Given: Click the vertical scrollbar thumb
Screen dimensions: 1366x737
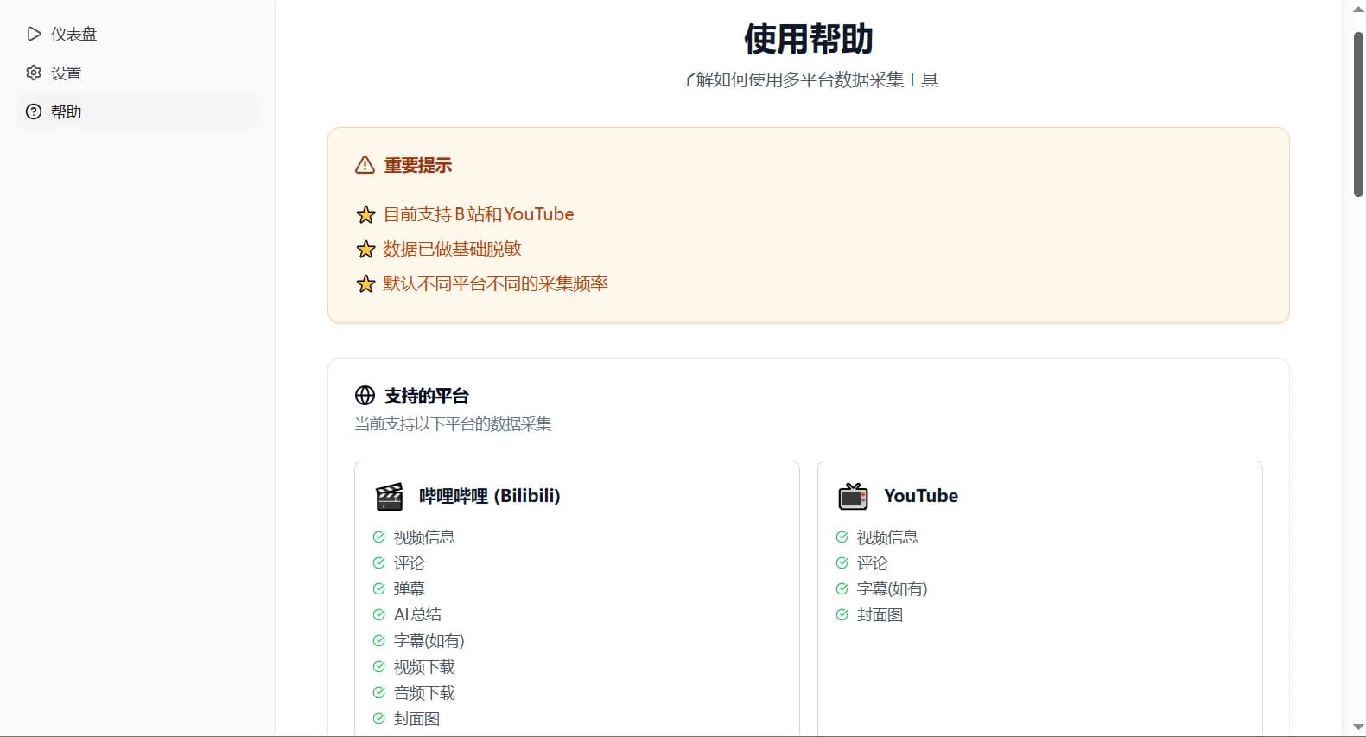Looking at the screenshot, I should [x=1358, y=112].
